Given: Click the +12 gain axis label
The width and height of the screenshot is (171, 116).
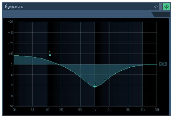Looking at the screenshot, I should click(10, 43).
